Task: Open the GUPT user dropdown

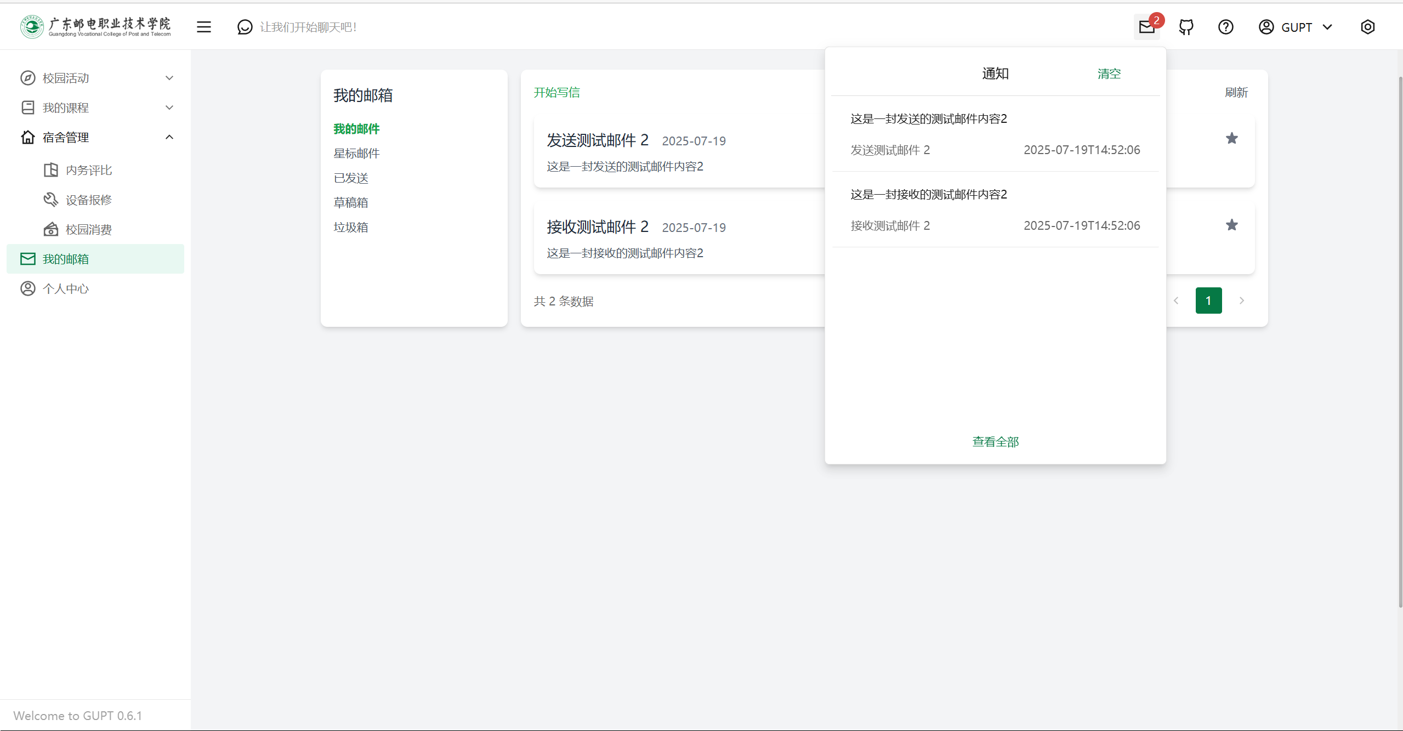Action: pos(1295,27)
